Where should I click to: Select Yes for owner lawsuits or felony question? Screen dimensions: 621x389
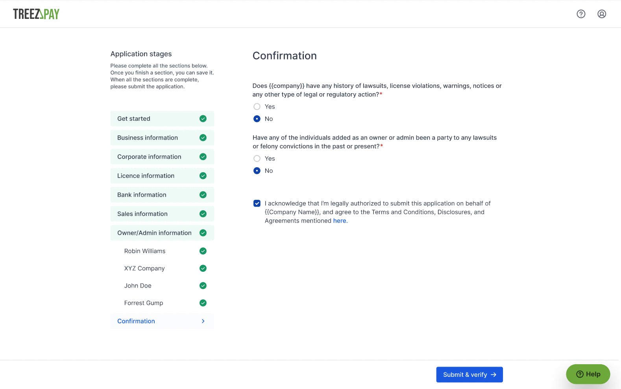tap(257, 159)
